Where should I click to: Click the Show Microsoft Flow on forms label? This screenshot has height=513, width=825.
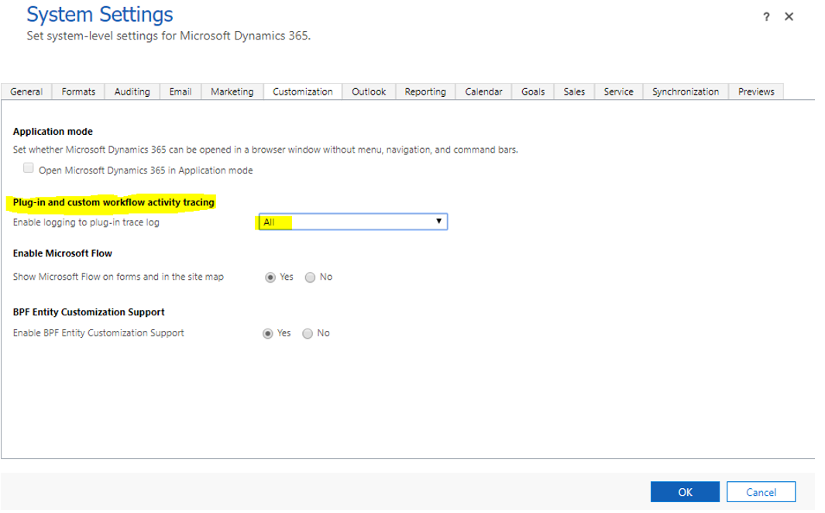point(119,277)
